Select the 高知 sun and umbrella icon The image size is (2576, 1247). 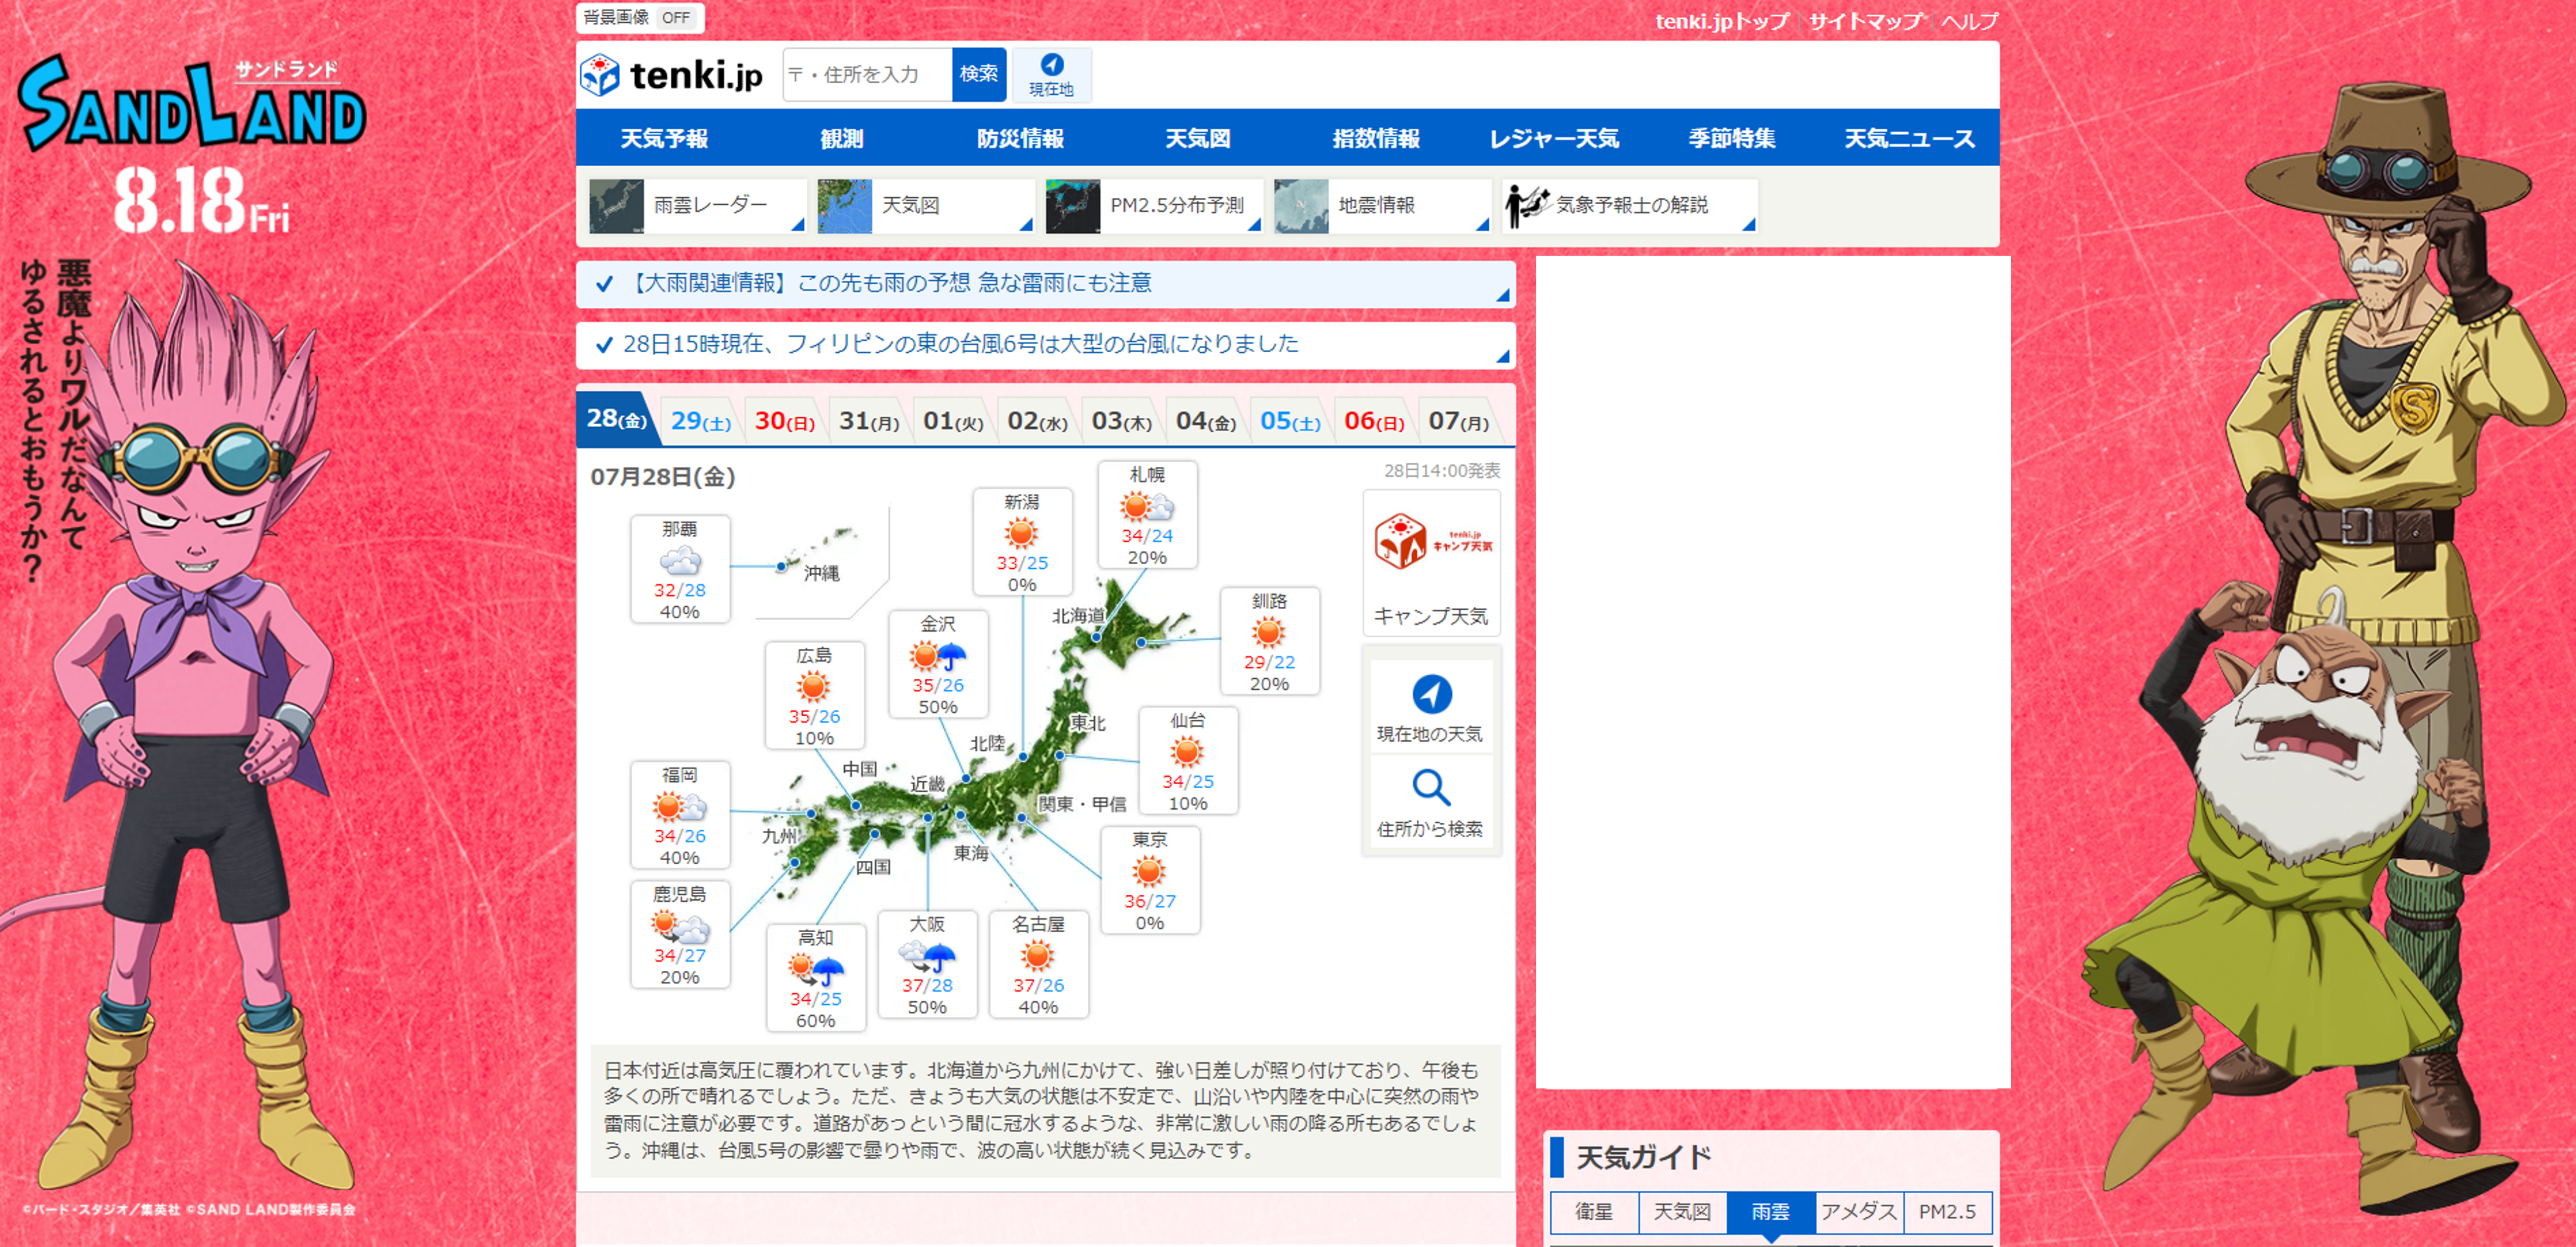[x=815, y=968]
